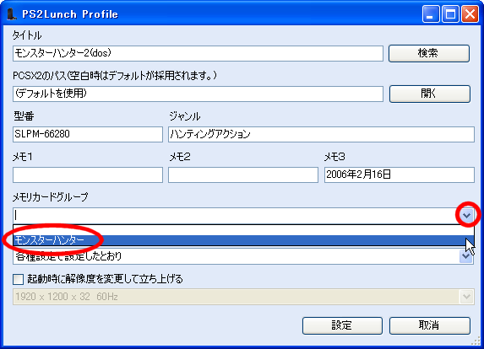Screen dimensions: 484x349
Task: Click the タイトル text field
Action: tap(198, 53)
